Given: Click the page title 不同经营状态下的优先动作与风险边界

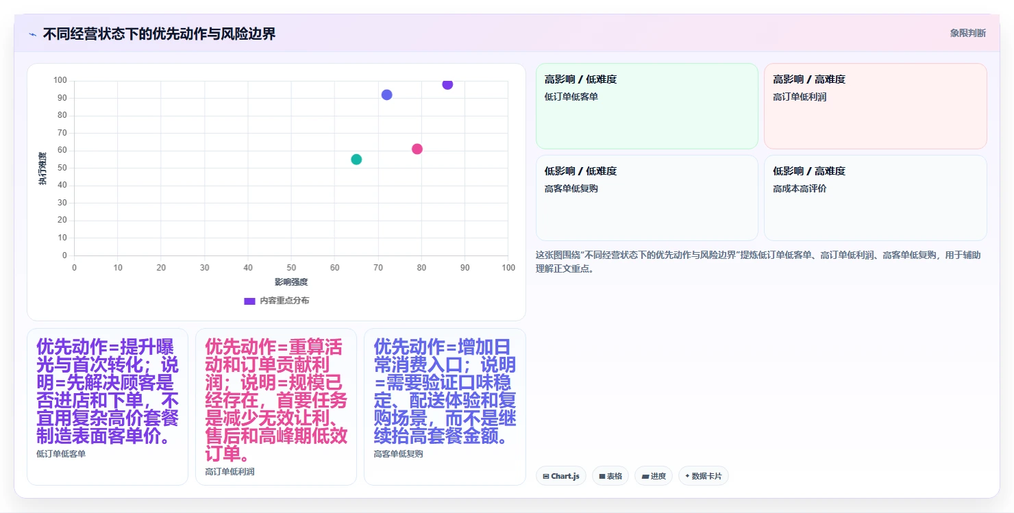Looking at the screenshot, I should click(159, 34).
